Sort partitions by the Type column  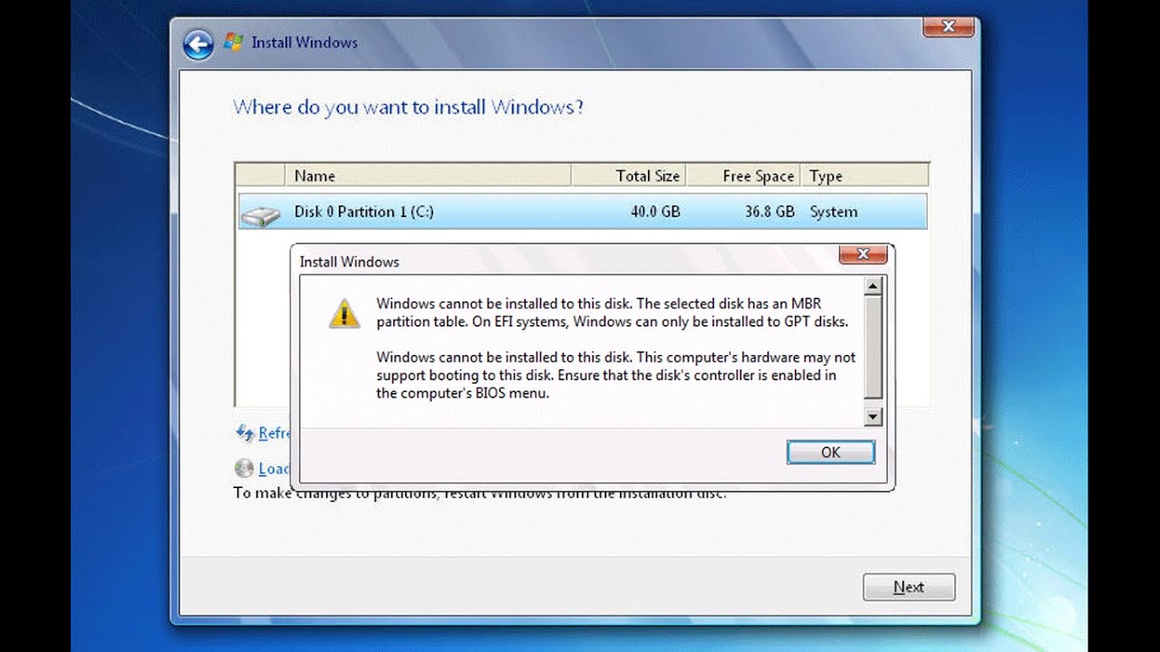[865, 176]
